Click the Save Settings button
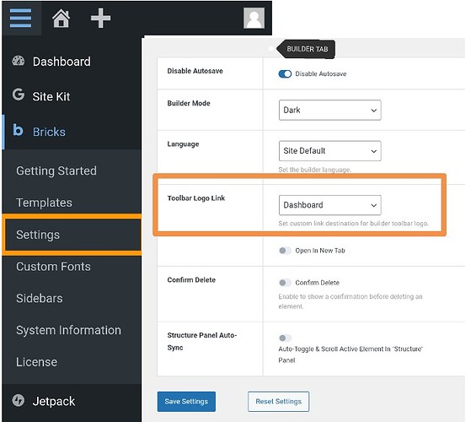Screen dimensions: 471x422 pyautogui.click(x=186, y=402)
